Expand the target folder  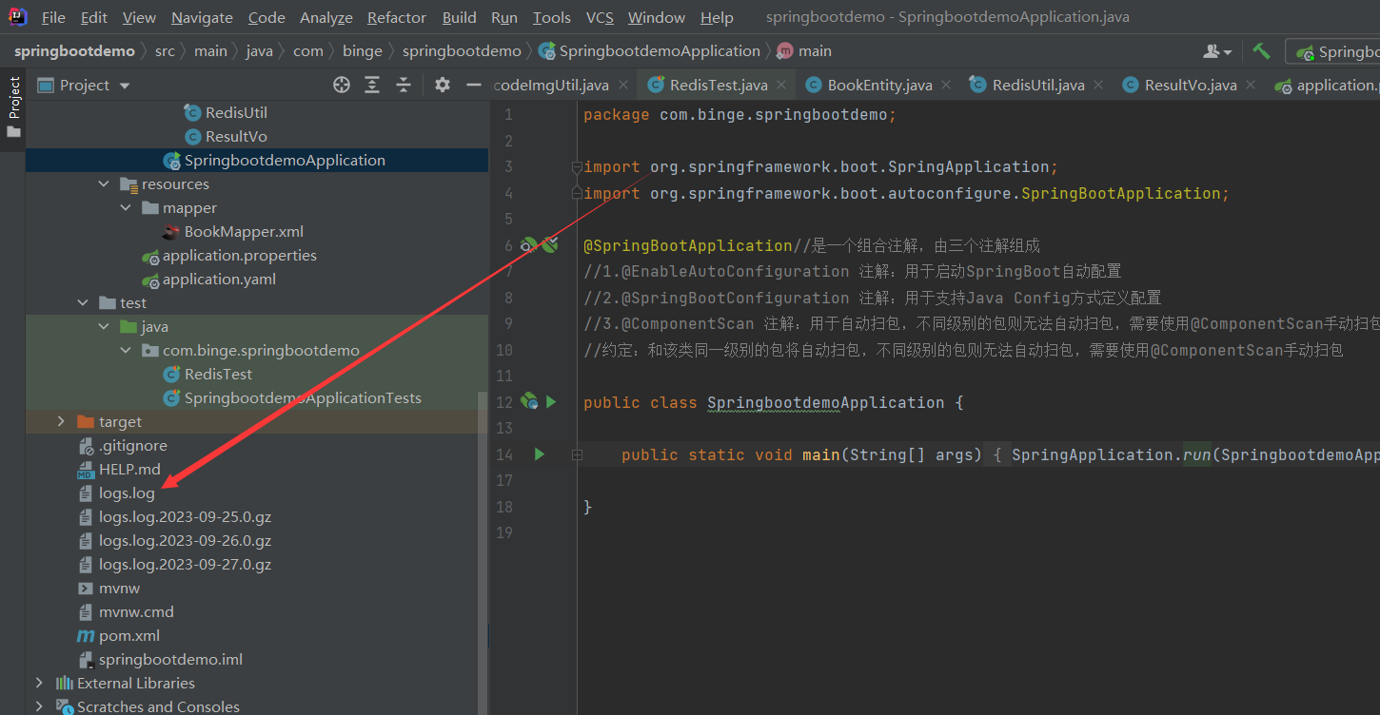click(62, 422)
